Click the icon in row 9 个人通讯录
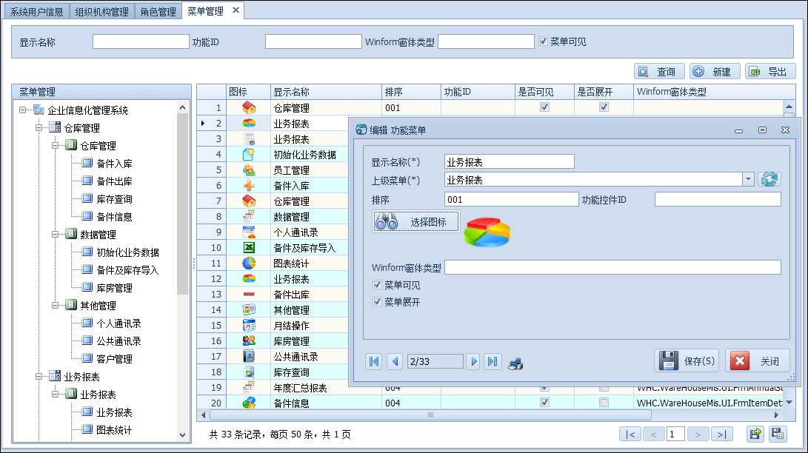Screen dimensions: 808x453 [x=249, y=232]
